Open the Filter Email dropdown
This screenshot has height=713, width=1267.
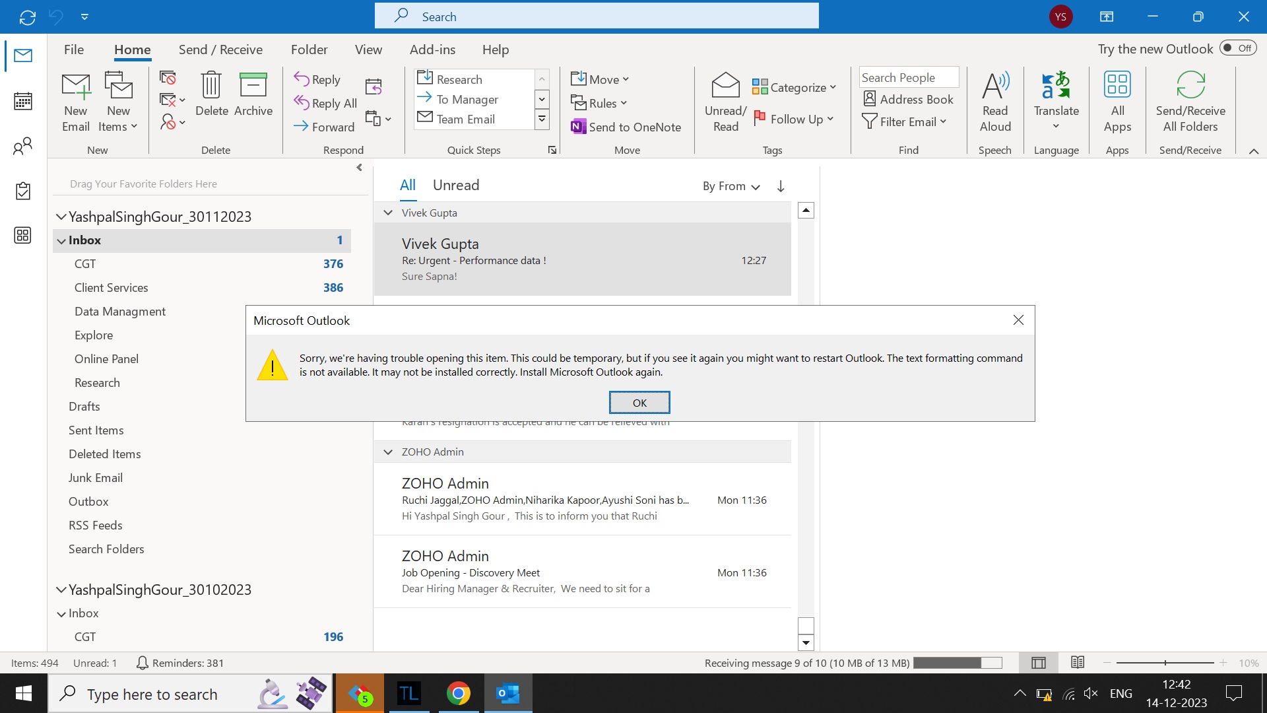click(905, 121)
